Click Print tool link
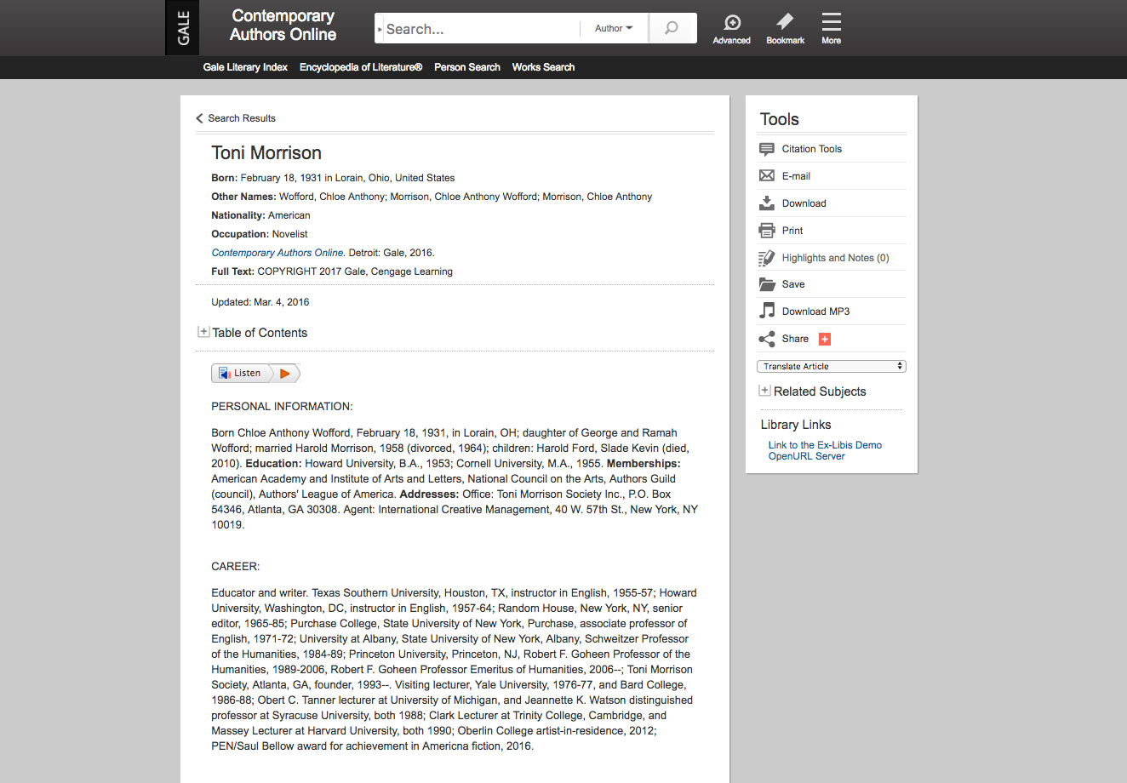 792,231
